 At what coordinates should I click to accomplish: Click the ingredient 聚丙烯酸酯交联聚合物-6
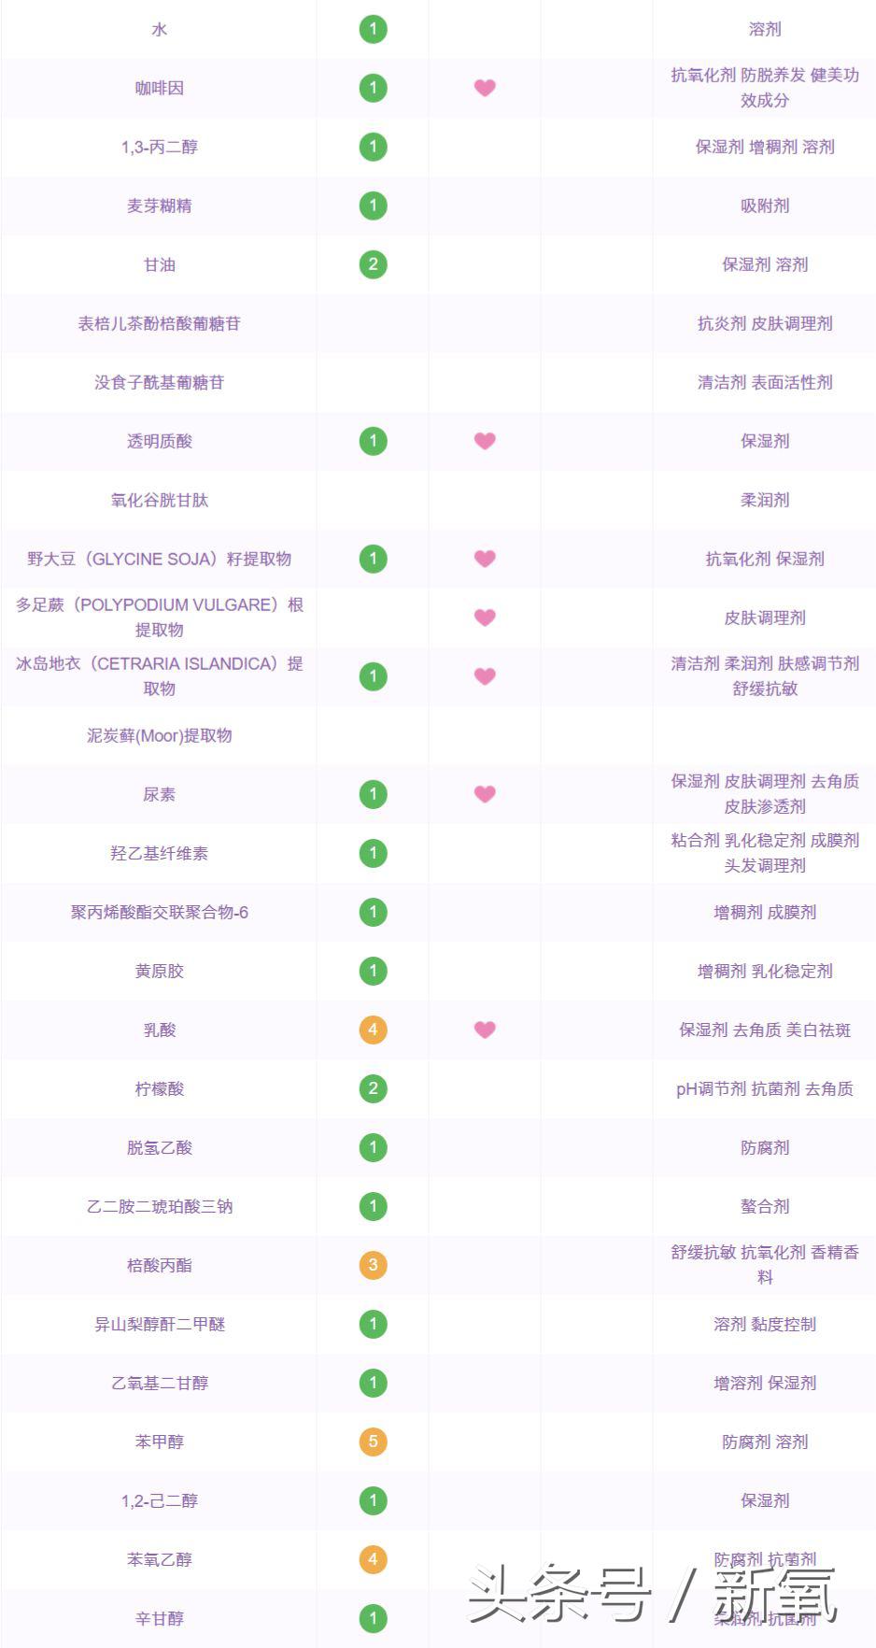coord(160,912)
